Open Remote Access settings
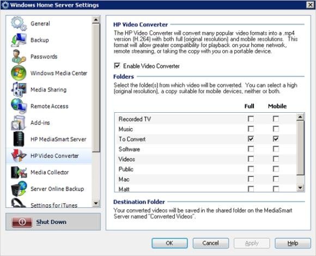 coord(50,106)
